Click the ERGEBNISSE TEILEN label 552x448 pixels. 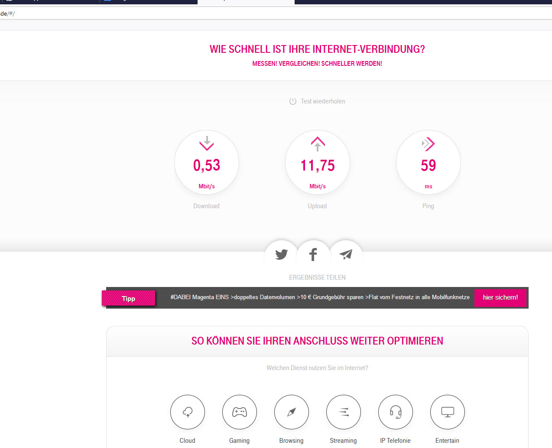pos(317,277)
